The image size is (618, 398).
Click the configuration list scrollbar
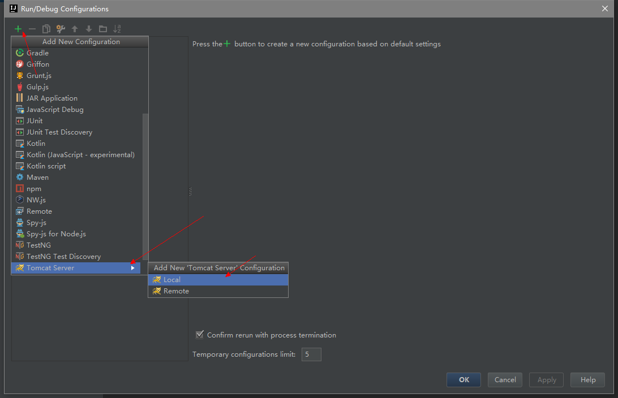tap(145, 188)
